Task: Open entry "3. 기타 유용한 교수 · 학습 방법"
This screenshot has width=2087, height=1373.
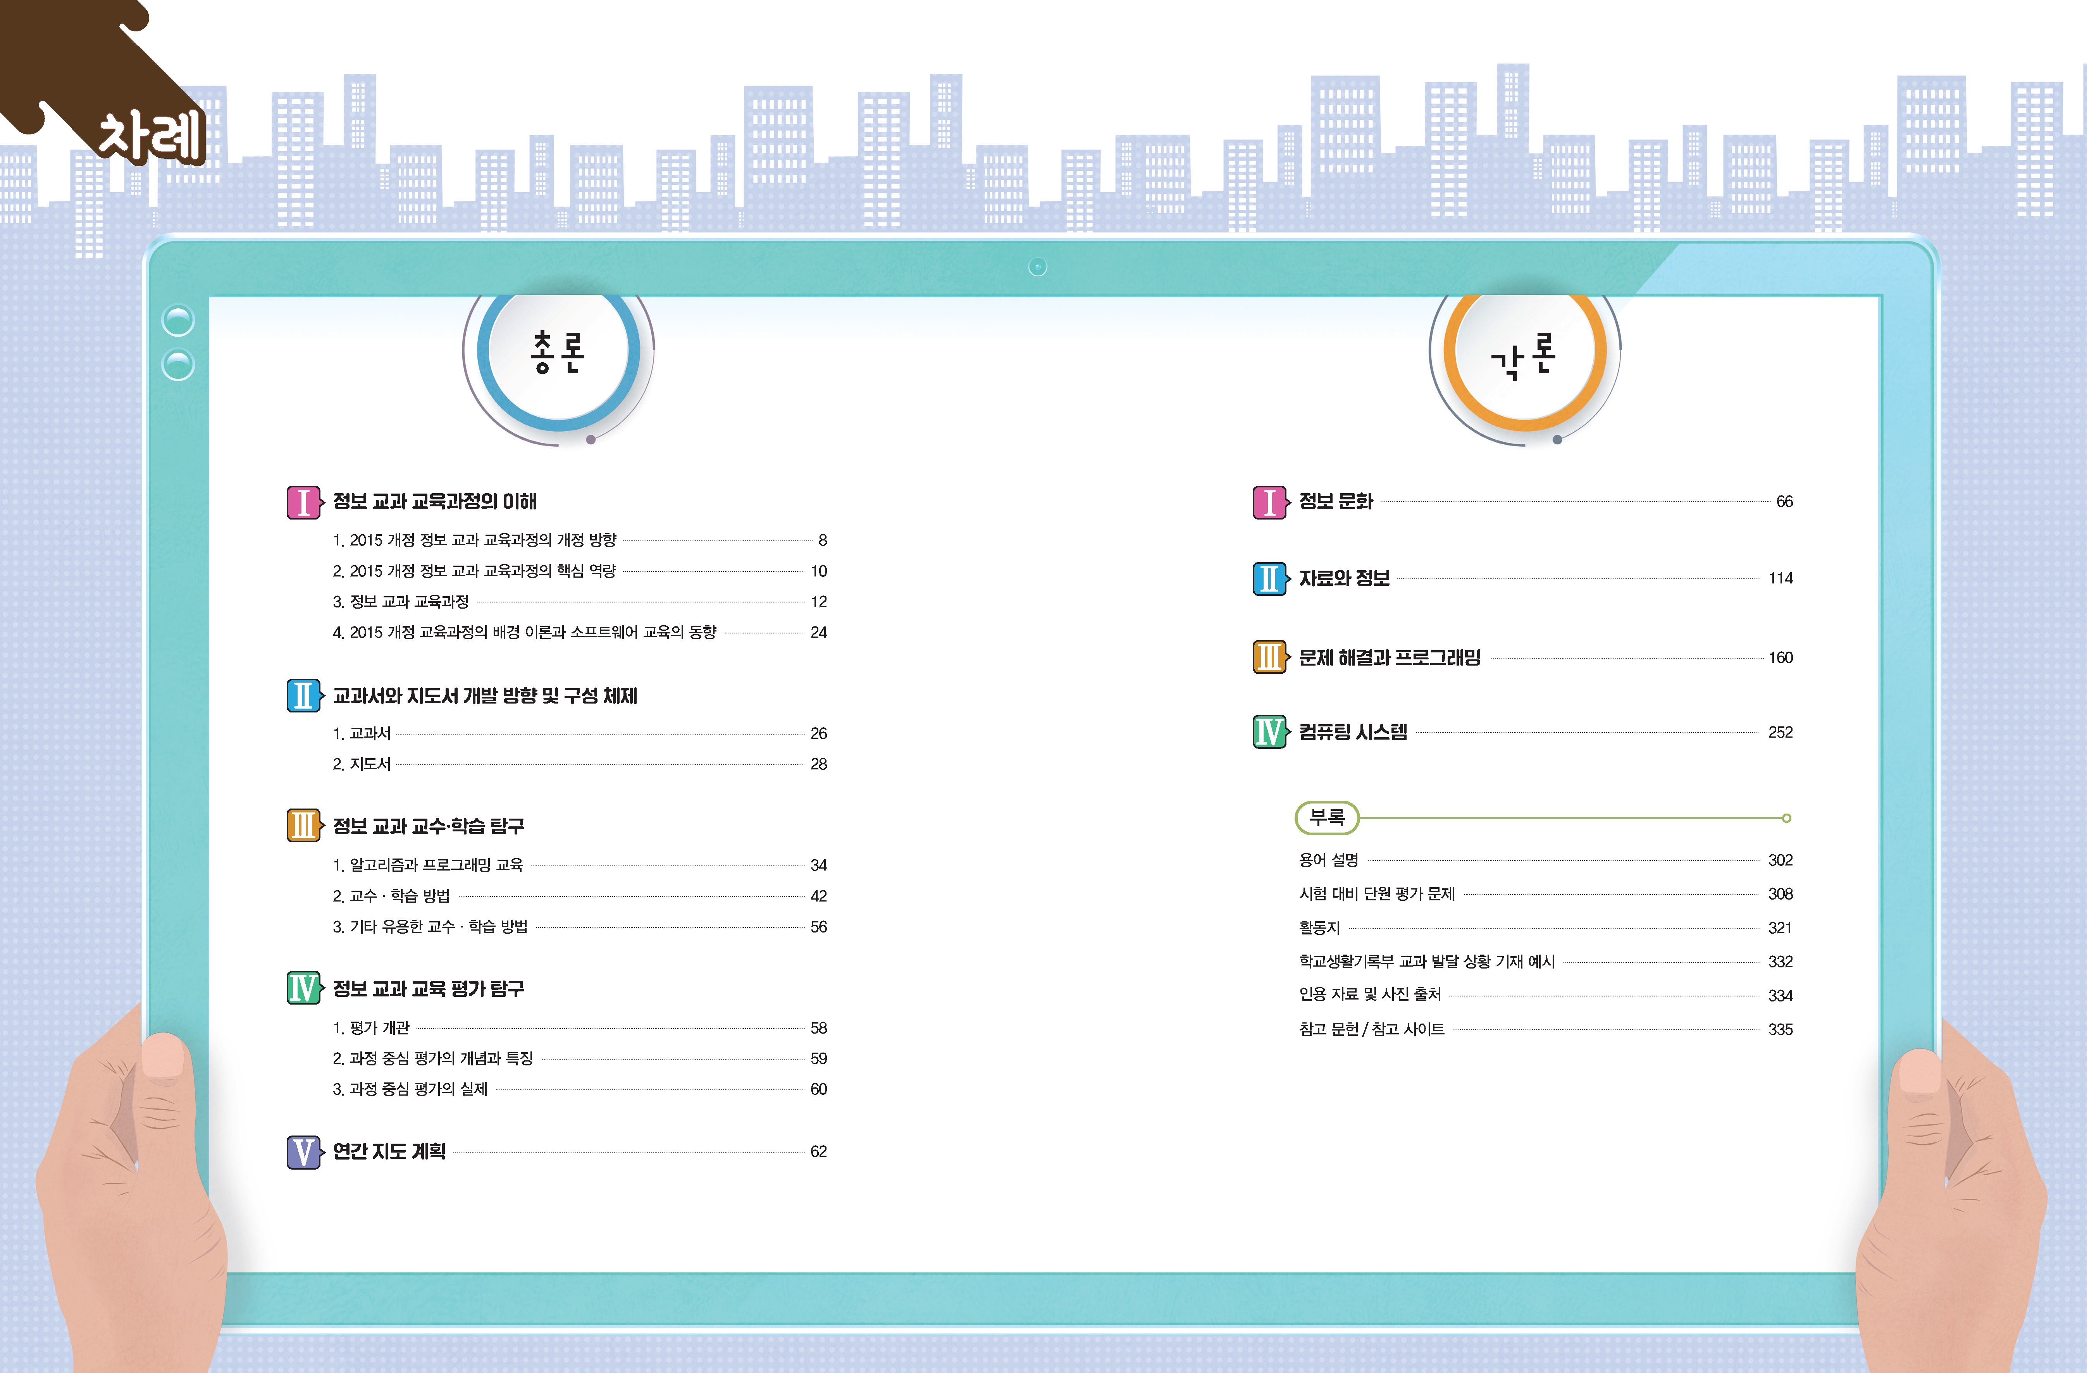Action: (x=430, y=927)
